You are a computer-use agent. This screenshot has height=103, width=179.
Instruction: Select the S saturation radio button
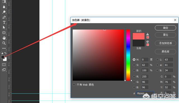(x=134, y=65)
